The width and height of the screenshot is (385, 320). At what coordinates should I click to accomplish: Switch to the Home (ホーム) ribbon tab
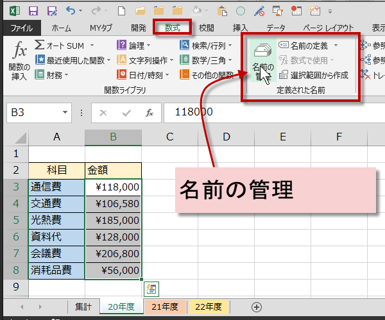coord(61,28)
